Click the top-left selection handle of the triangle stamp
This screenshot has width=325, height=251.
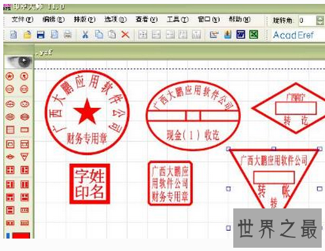pos(228,149)
